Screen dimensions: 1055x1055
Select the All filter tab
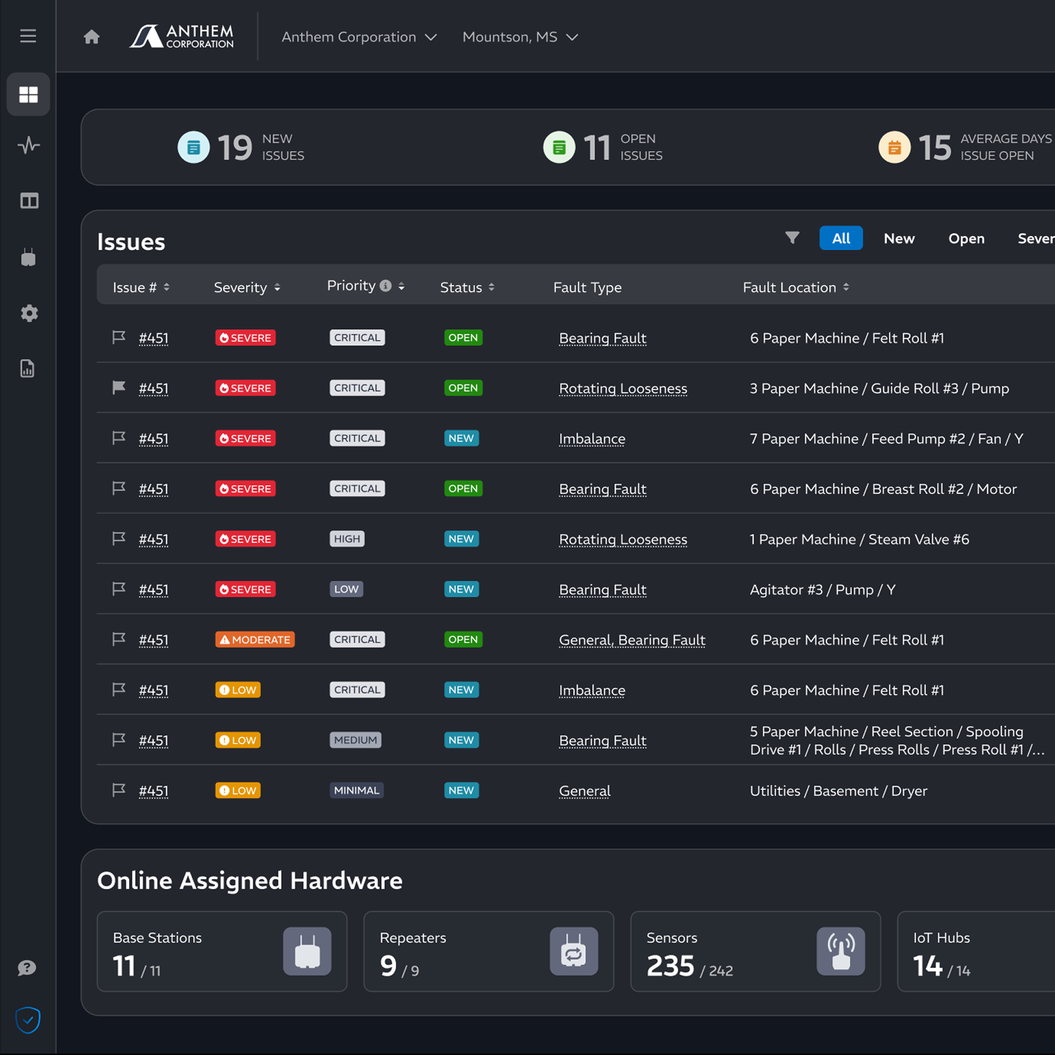point(841,238)
